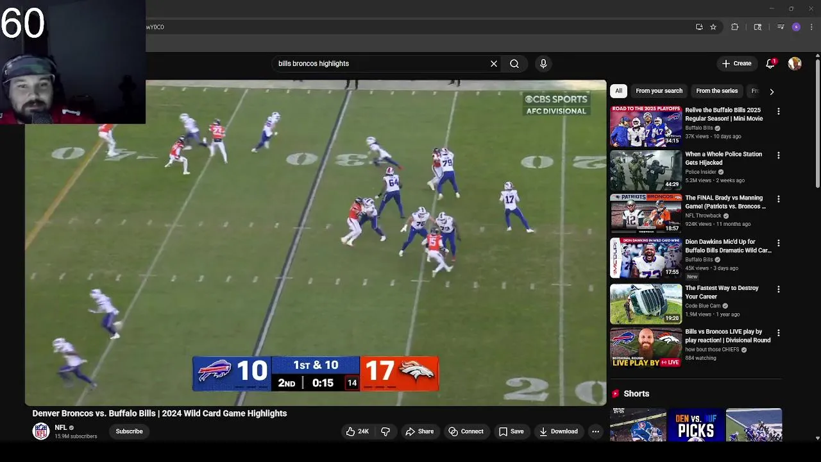Click the Create button
This screenshot has height=462, width=821.
point(736,64)
